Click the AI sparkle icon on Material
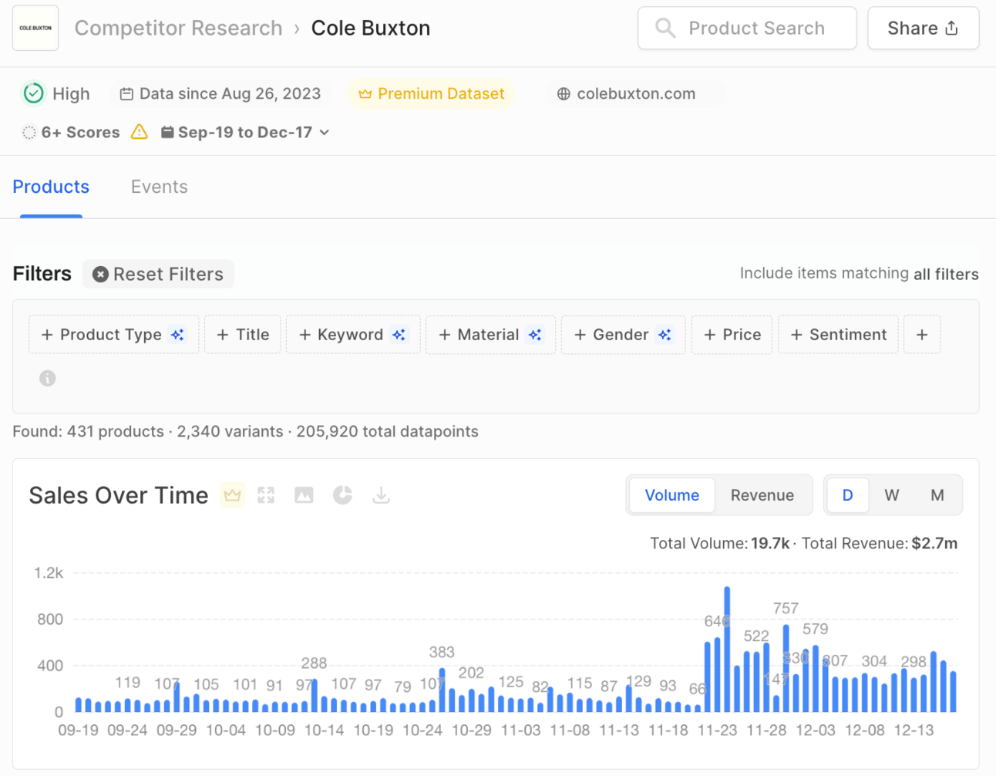996x776 pixels. click(x=535, y=335)
